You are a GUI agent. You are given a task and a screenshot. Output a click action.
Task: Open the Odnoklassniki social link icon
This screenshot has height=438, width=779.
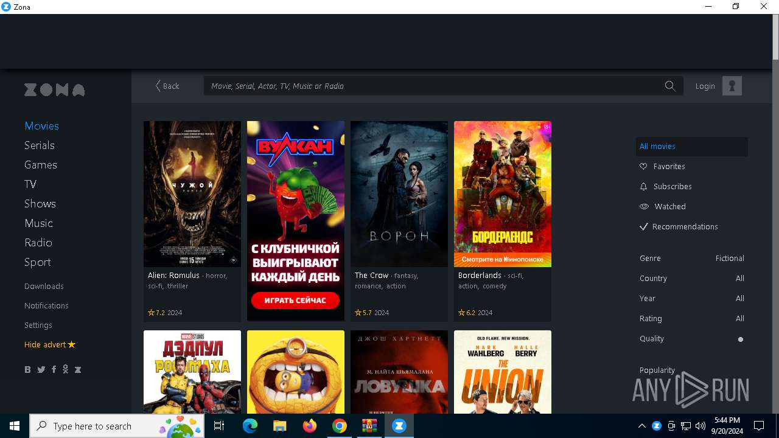coord(65,369)
